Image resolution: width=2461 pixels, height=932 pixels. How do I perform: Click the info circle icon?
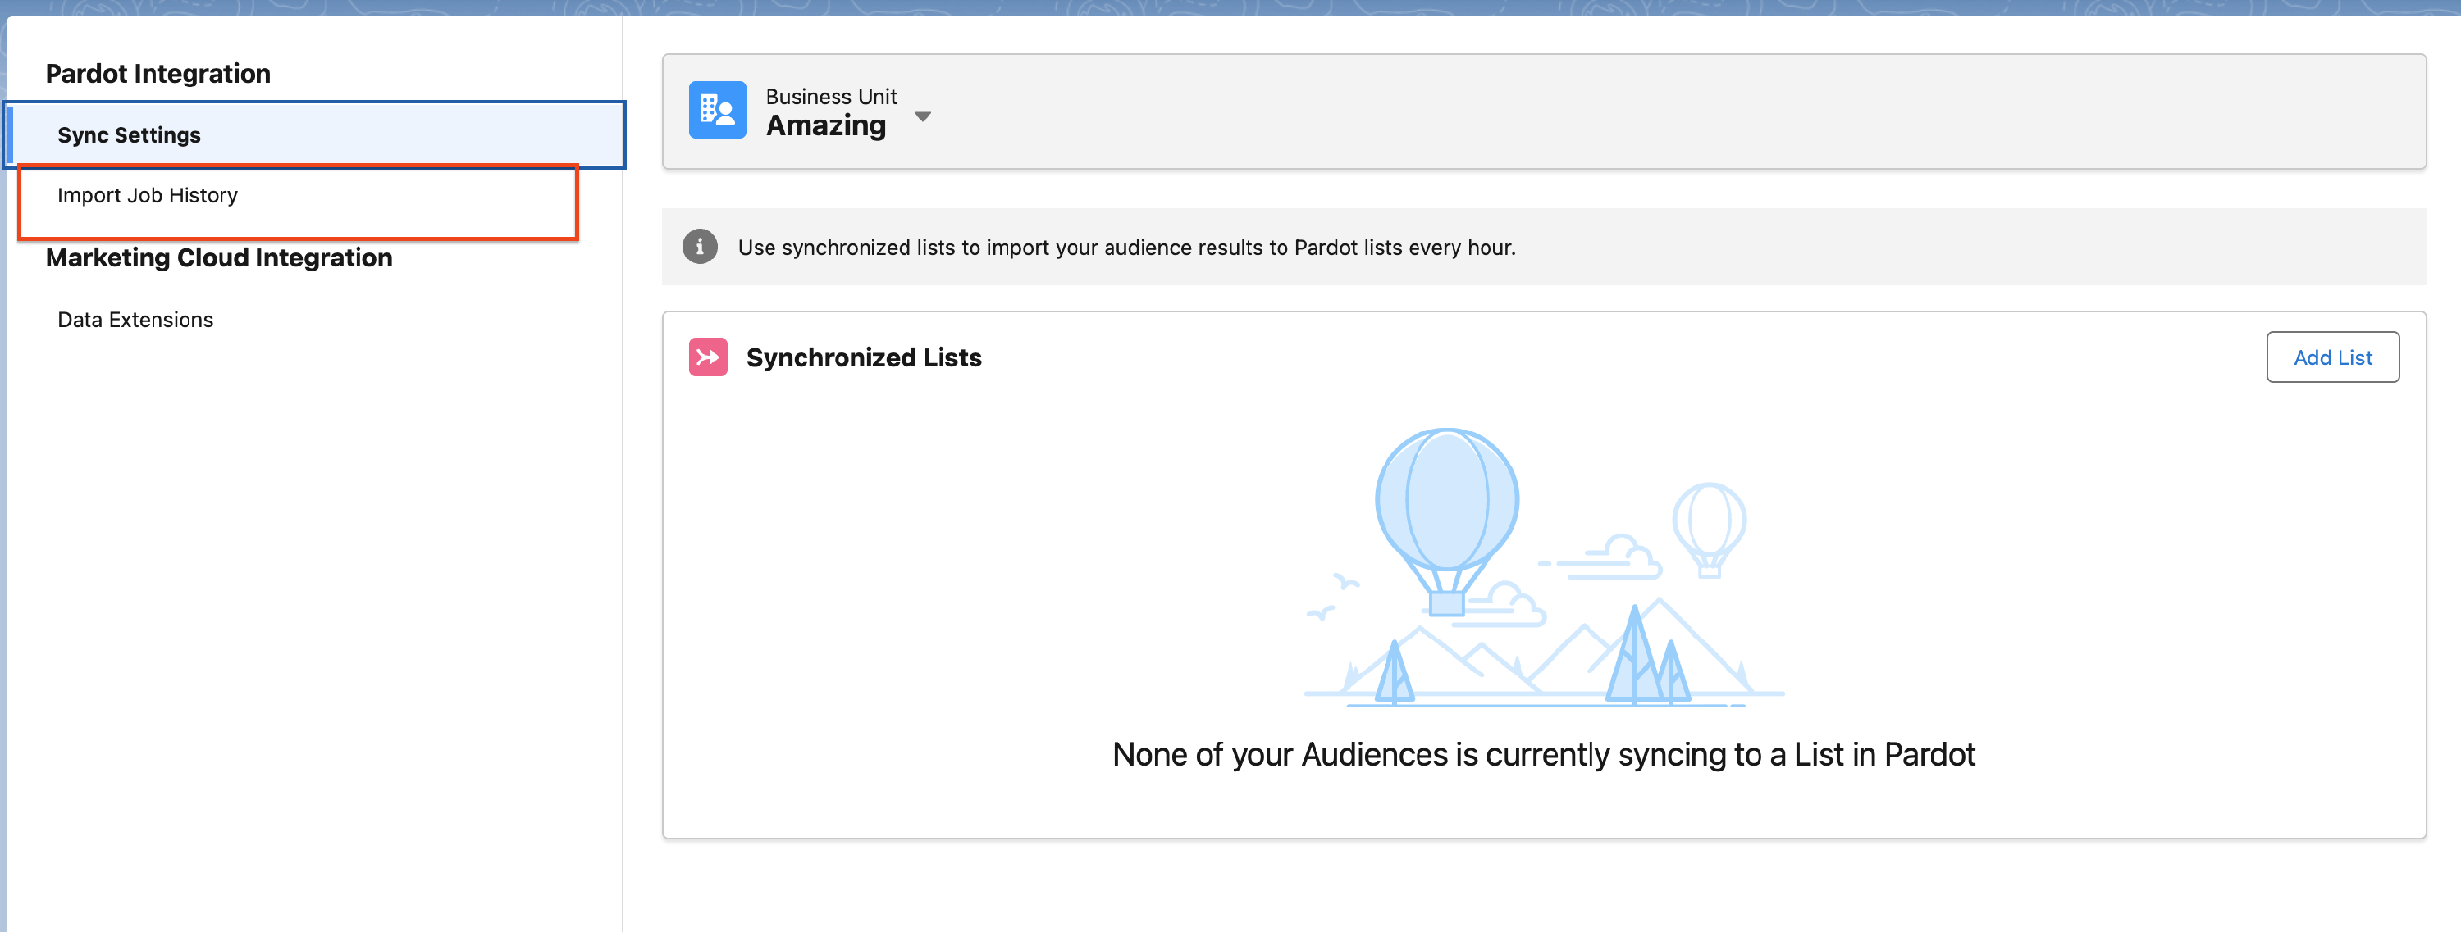click(x=699, y=247)
